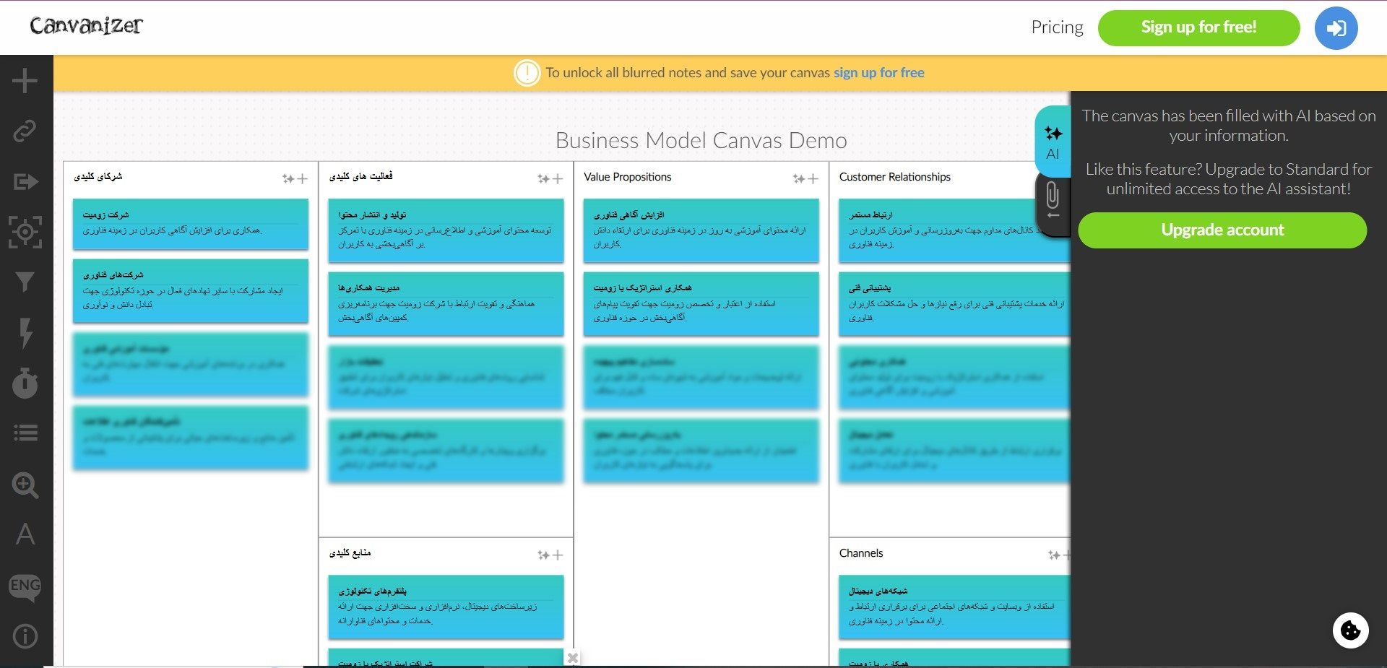Screen dimensions: 1387x668
Task: Click the zoom in magnifier icon
Action: [x=25, y=485]
